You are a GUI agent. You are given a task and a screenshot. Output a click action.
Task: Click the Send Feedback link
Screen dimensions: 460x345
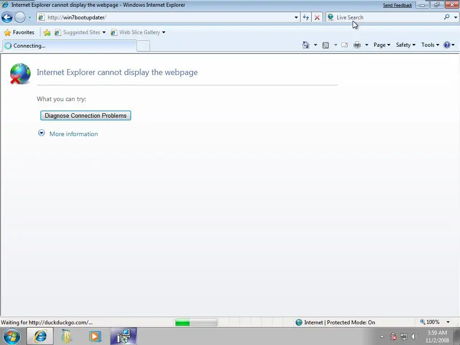pos(397,5)
